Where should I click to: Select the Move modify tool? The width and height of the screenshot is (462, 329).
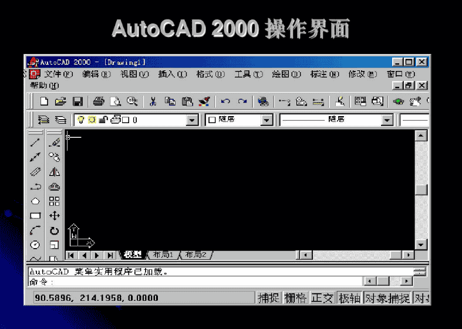(54, 216)
